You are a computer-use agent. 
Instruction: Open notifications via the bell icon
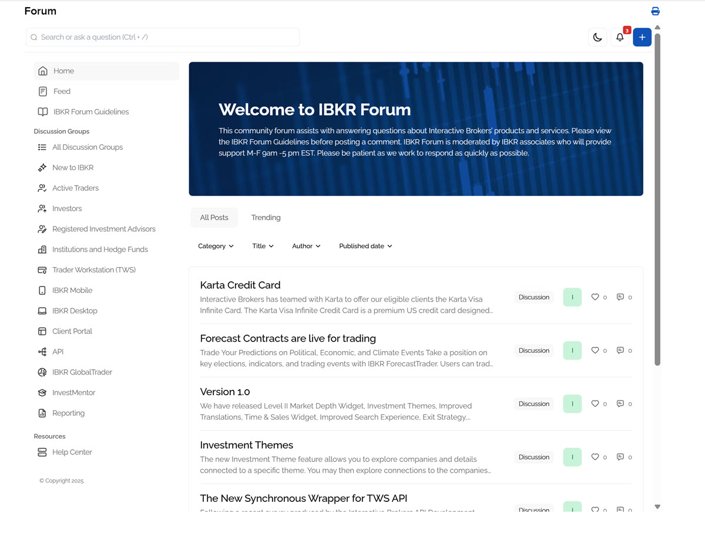619,37
